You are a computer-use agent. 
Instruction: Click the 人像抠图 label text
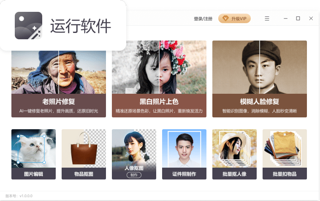pyautogui.click(x=134, y=168)
